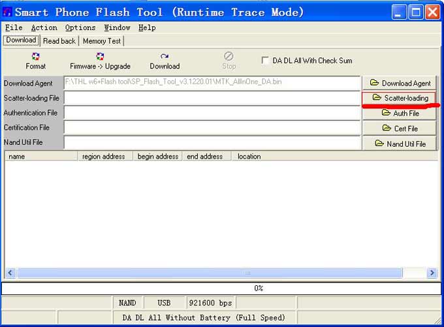
Task: Open the Help menu
Action: point(147,27)
